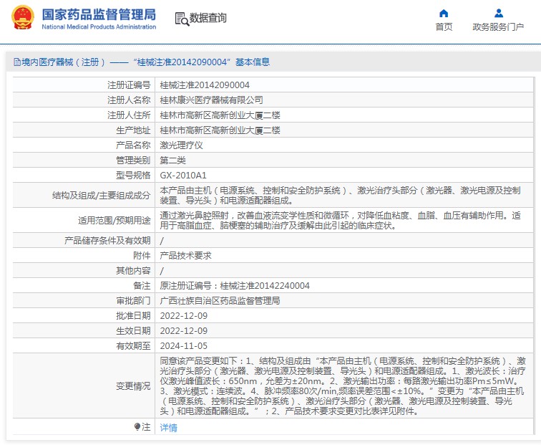Select expiry date 2024-11-05
Screen dimensions: 541x445
pyautogui.click(x=183, y=346)
